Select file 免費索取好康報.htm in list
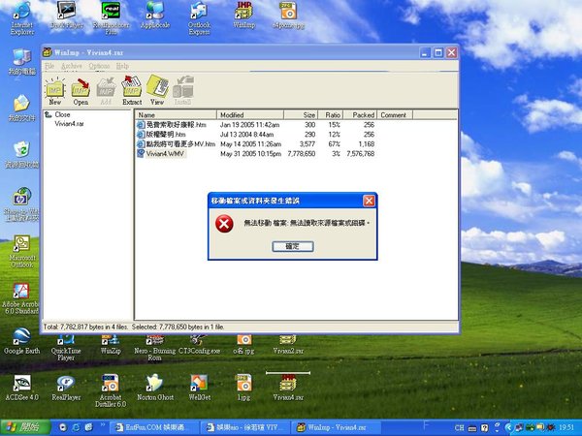The height and width of the screenshot is (436, 582). click(x=172, y=125)
